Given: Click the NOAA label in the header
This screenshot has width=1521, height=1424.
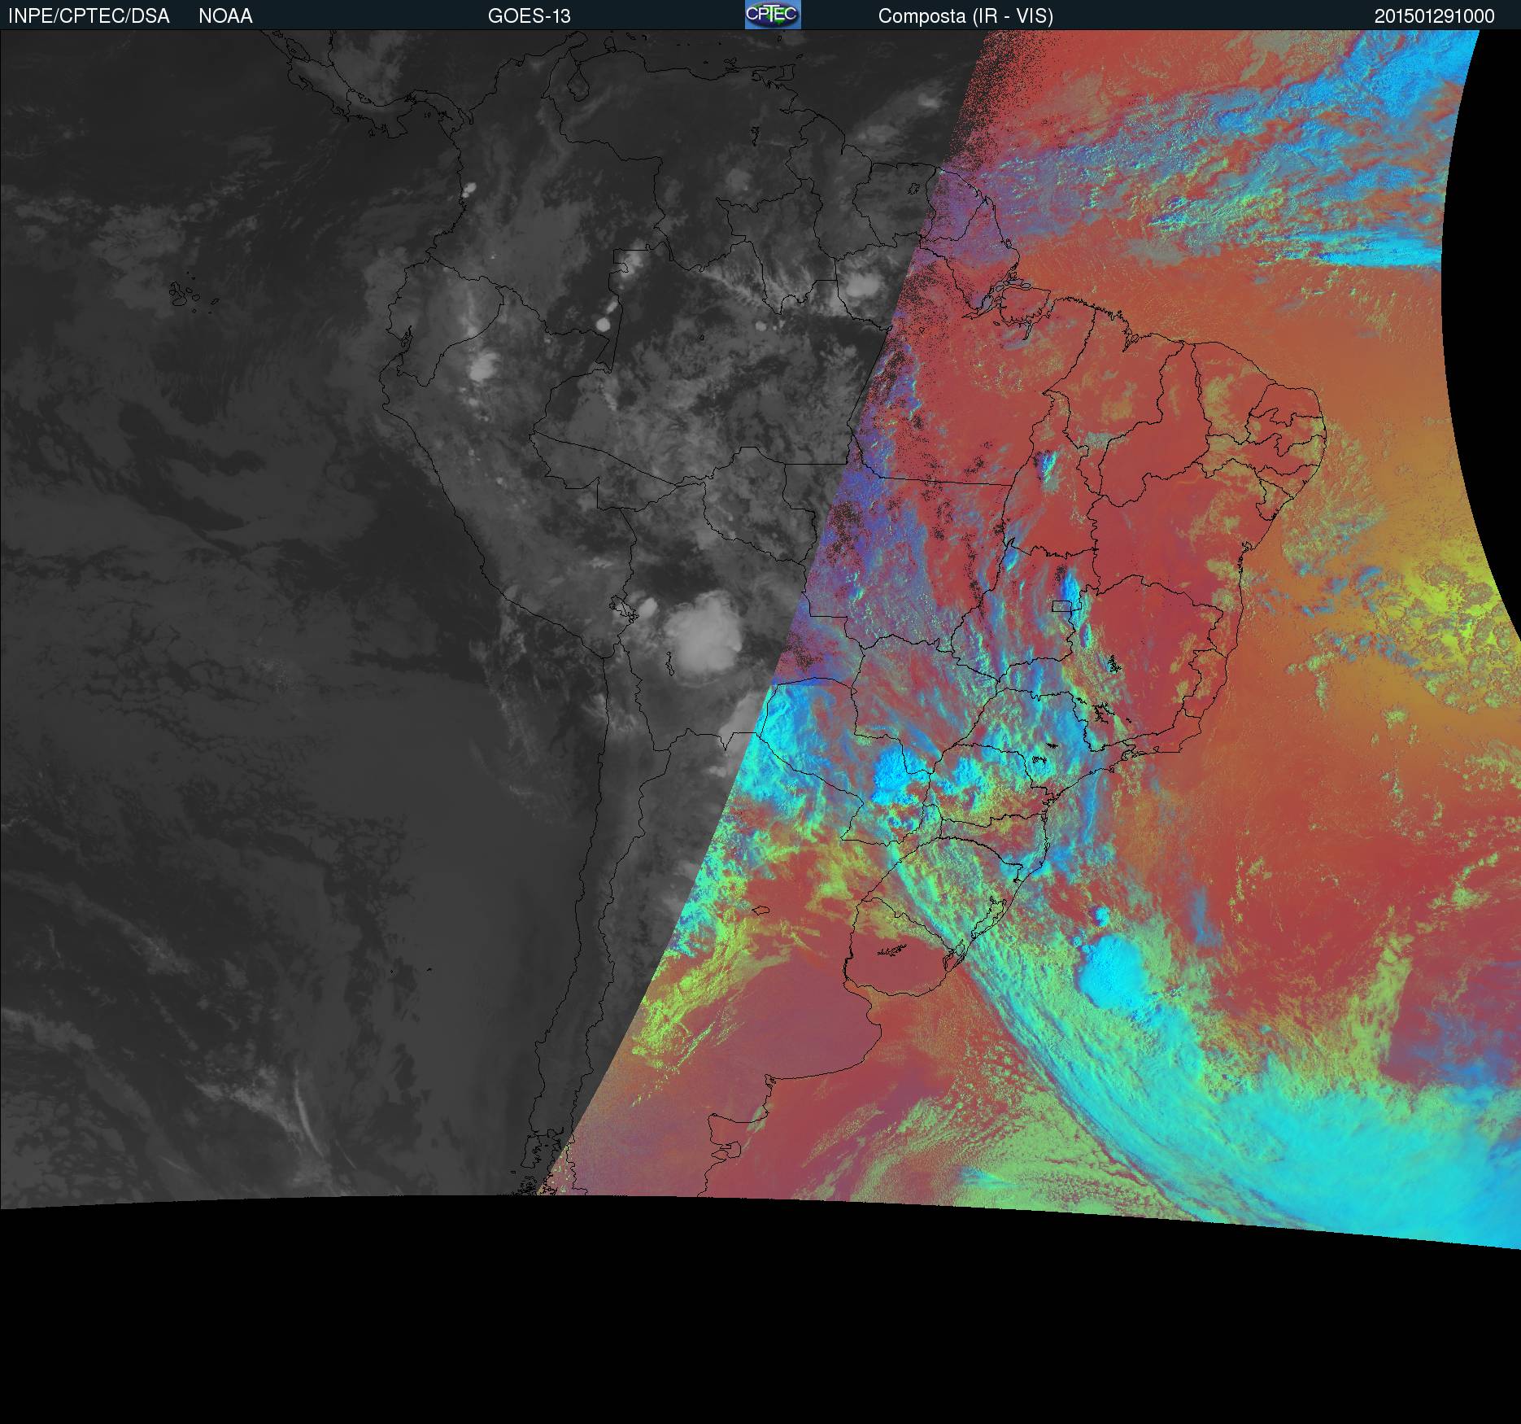Looking at the screenshot, I should pos(225,16).
